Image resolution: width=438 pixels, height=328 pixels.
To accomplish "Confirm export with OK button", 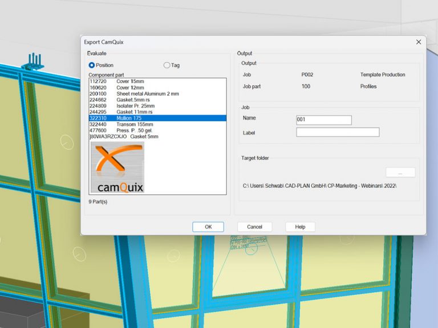I will [x=208, y=227].
